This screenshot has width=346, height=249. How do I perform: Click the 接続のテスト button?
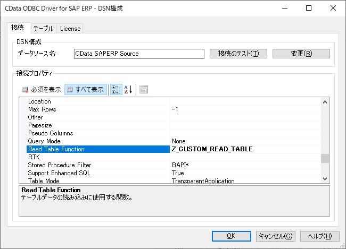[238, 54]
